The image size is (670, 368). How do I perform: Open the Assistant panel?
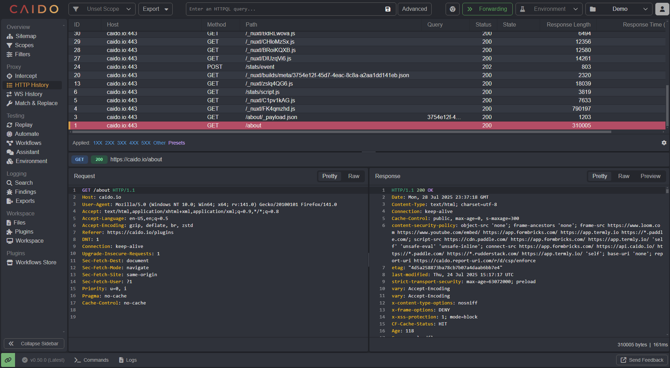click(27, 152)
